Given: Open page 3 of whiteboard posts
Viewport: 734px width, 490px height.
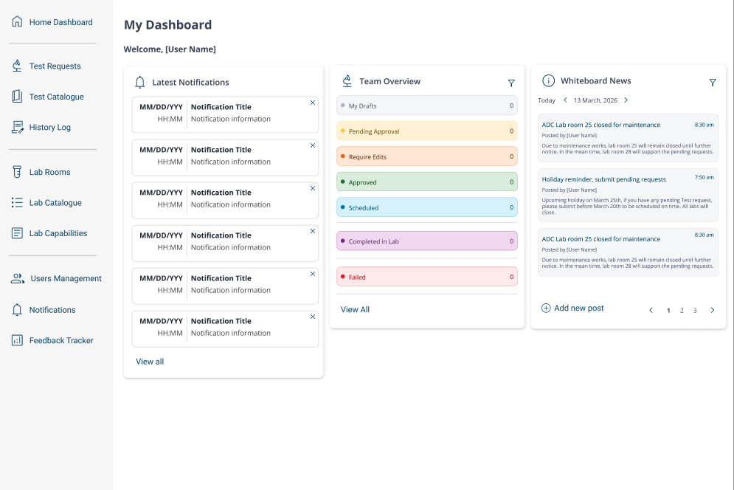Looking at the screenshot, I should (x=695, y=311).
